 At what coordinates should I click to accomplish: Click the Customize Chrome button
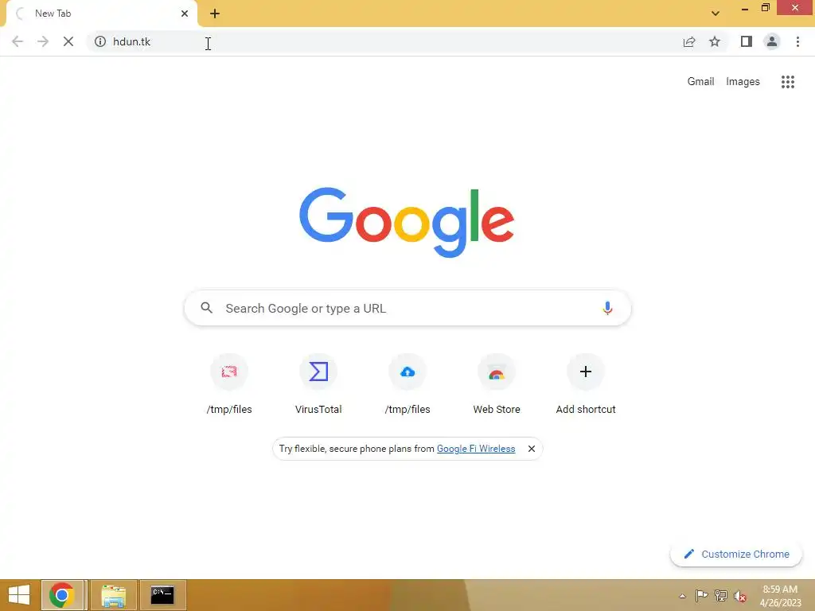pos(736,554)
